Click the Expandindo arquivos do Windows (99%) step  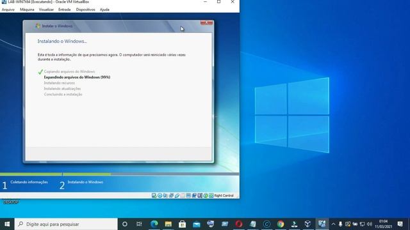pyautogui.click(x=77, y=77)
